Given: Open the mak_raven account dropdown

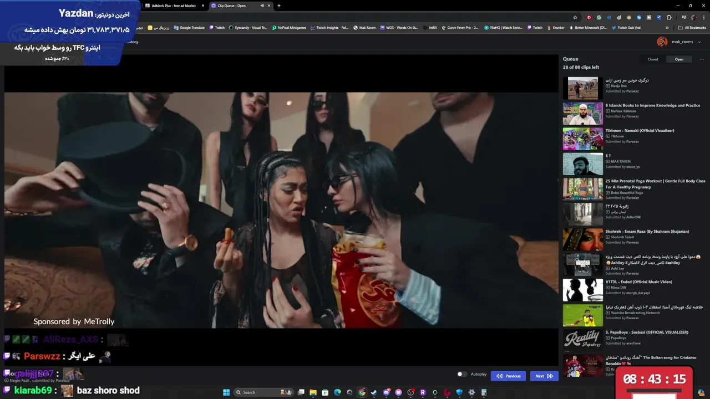Looking at the screenshot, I should click(686, 42).
